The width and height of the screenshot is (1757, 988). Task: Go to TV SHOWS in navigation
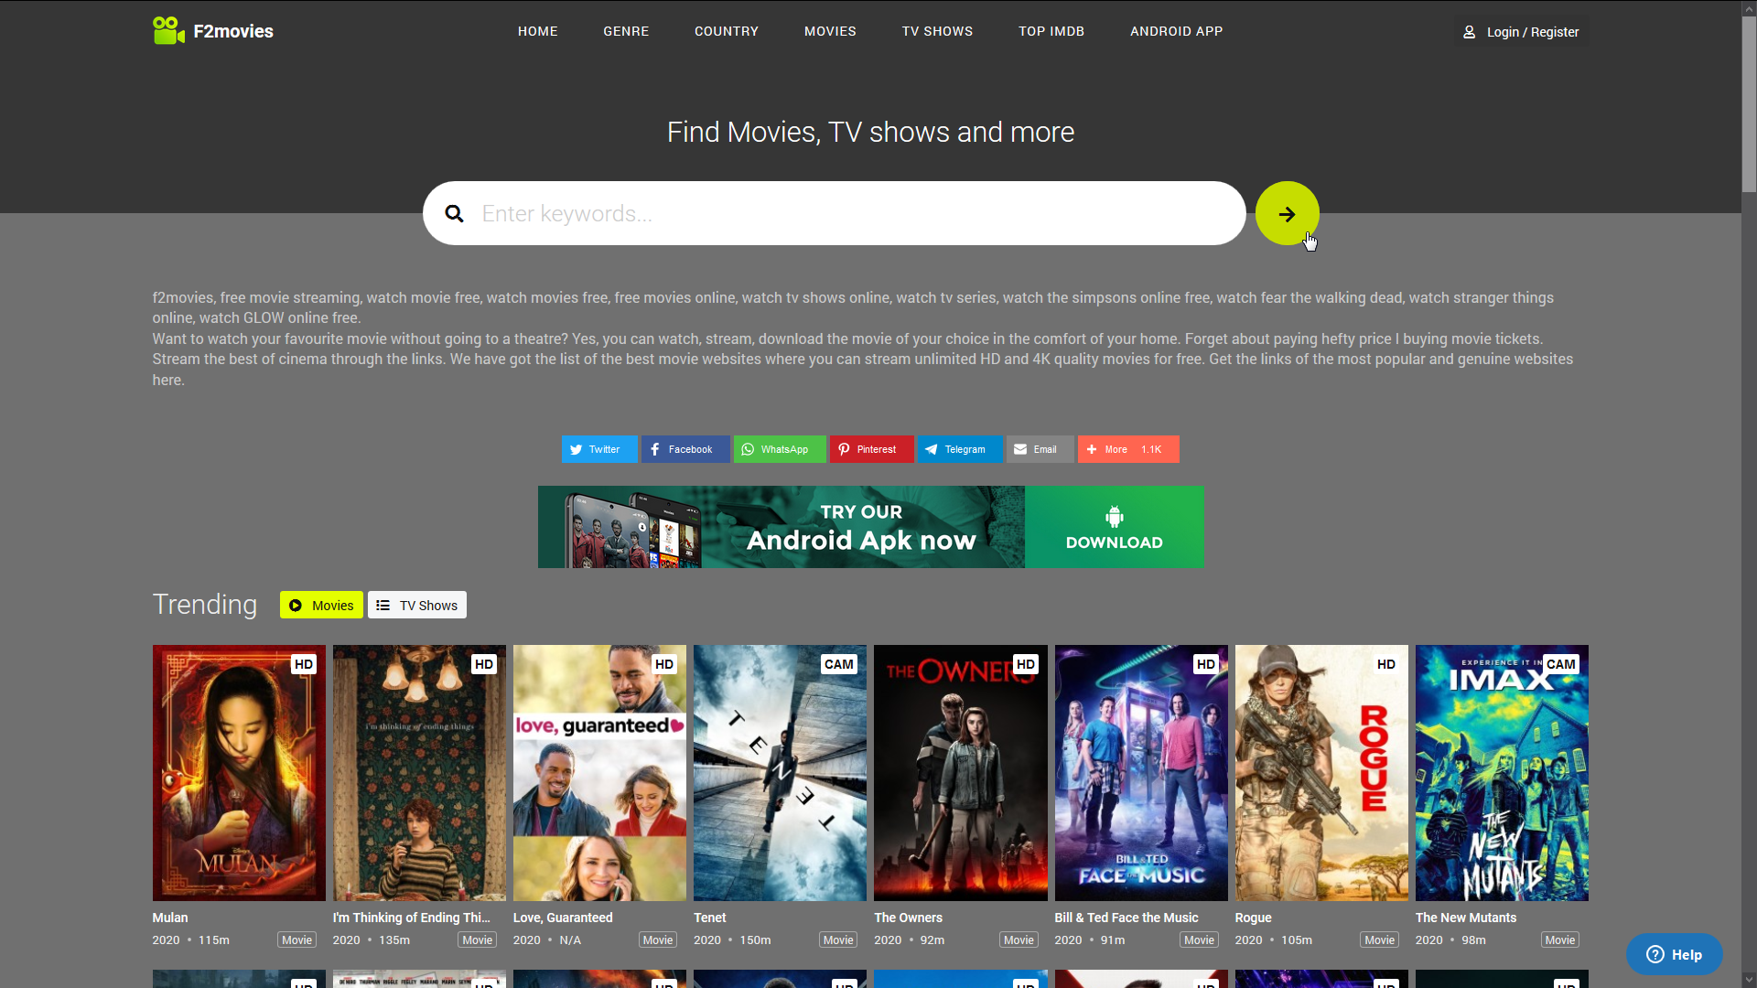pos(937,31)
